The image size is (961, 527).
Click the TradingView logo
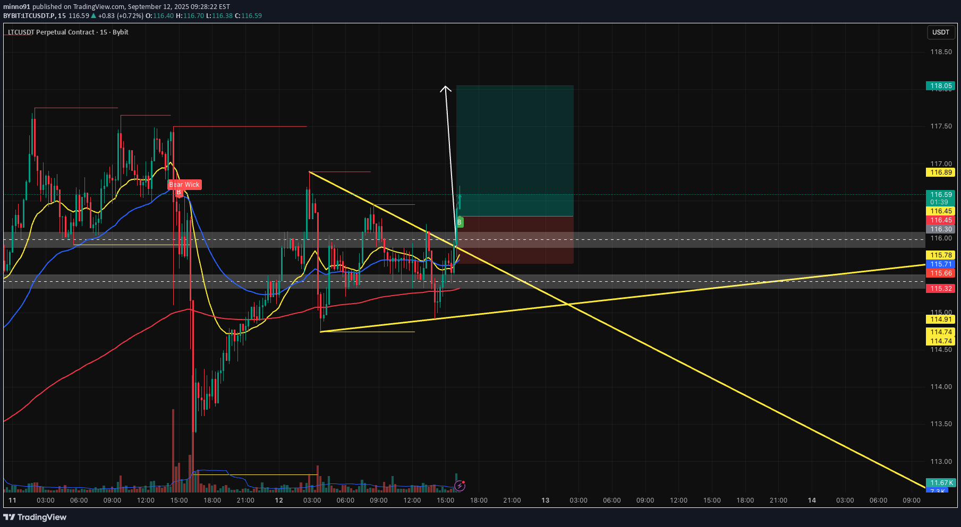pos(35,517)
